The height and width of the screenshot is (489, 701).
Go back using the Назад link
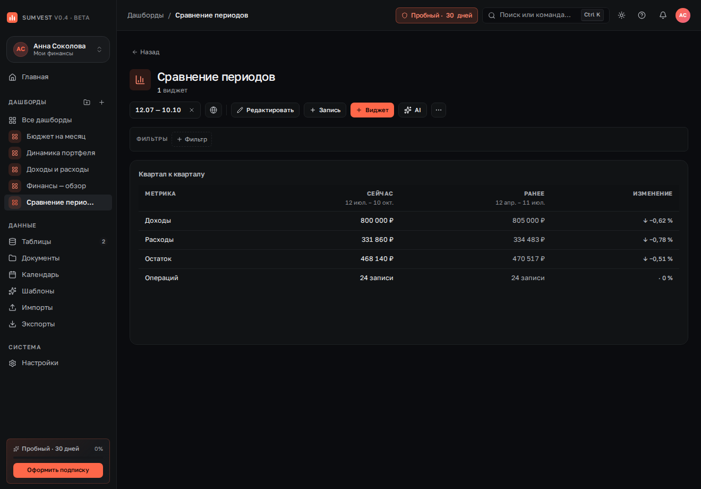(146, 52)
